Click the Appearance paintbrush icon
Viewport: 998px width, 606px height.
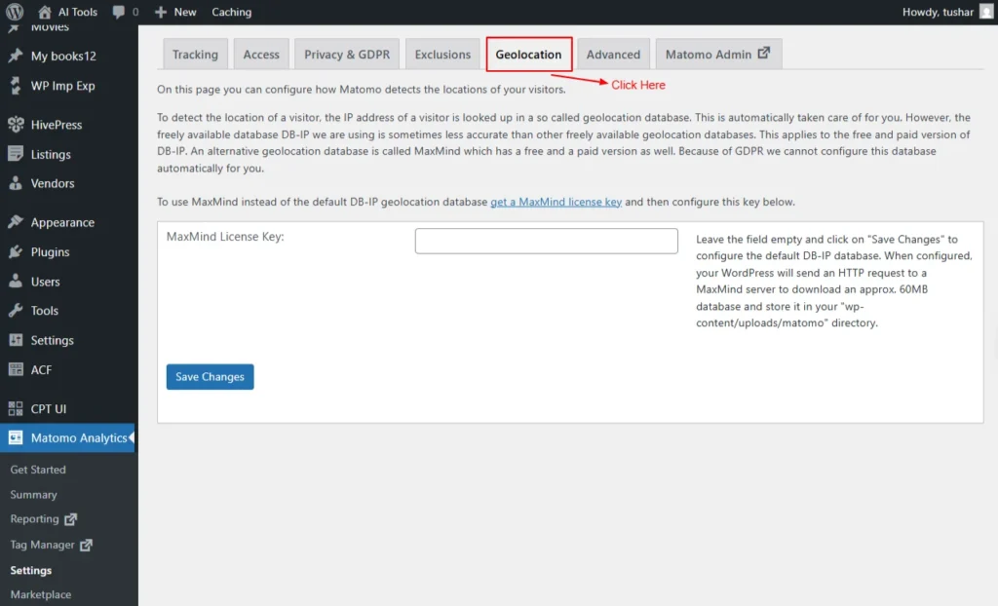16,222
